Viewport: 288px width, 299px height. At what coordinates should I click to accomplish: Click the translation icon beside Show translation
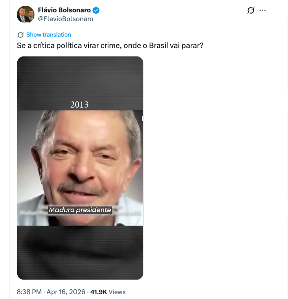click(20, 35)
